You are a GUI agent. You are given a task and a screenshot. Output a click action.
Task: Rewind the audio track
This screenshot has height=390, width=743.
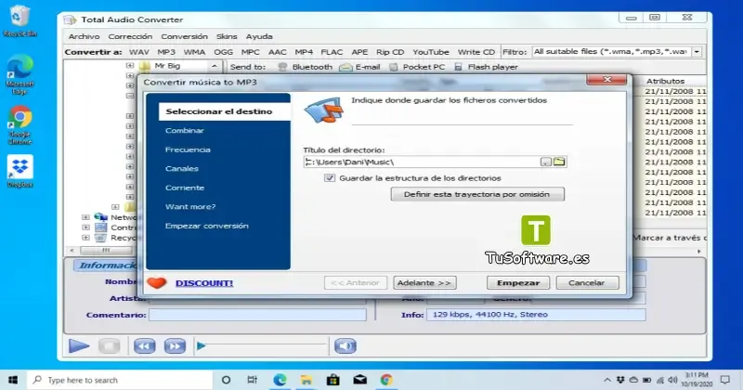tap(145, 346)
